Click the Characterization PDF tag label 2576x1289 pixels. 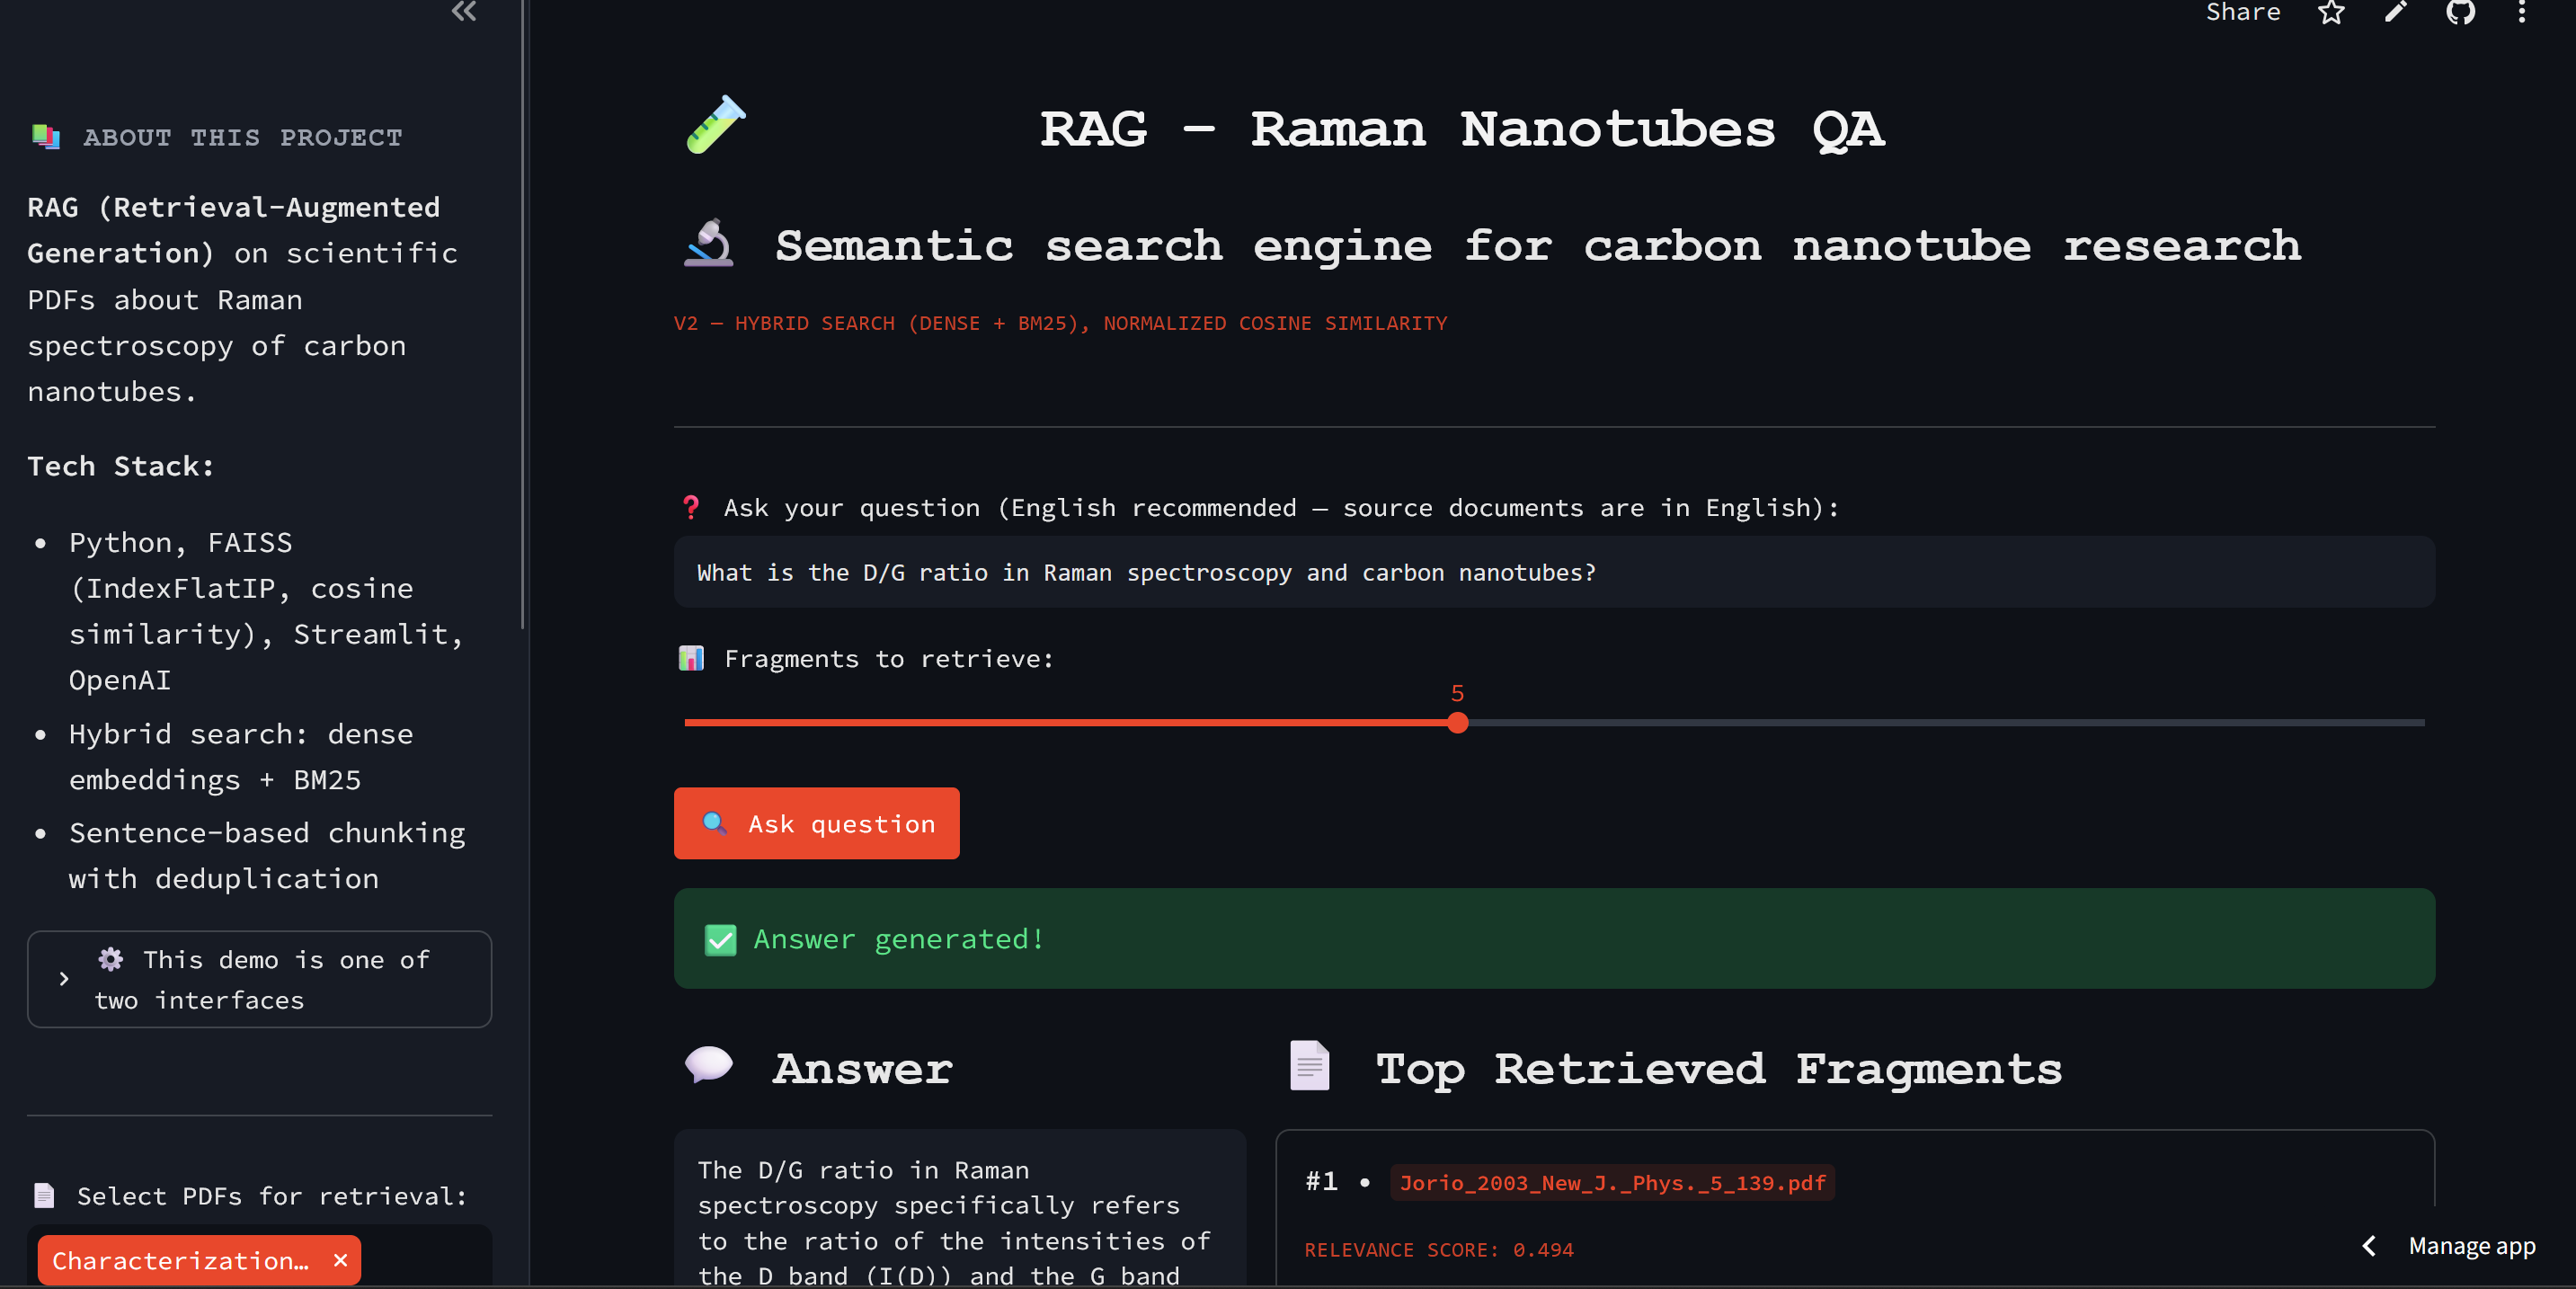(180, 1260)
